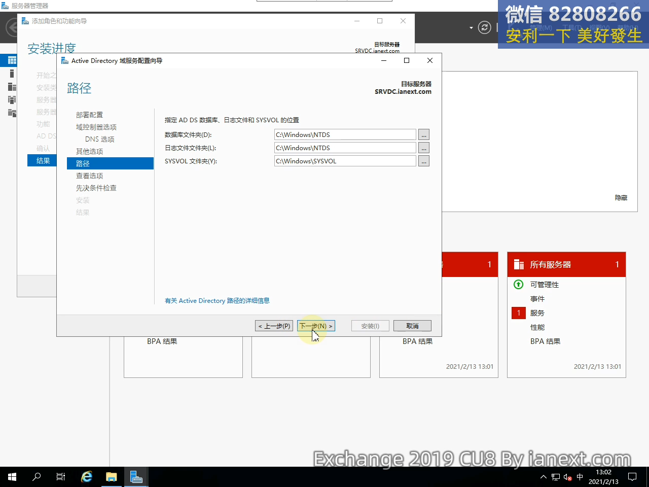Click the AD DS wizard title bar icon
The width and height of the screenshot is (649, 487).
tap(65, 60)
